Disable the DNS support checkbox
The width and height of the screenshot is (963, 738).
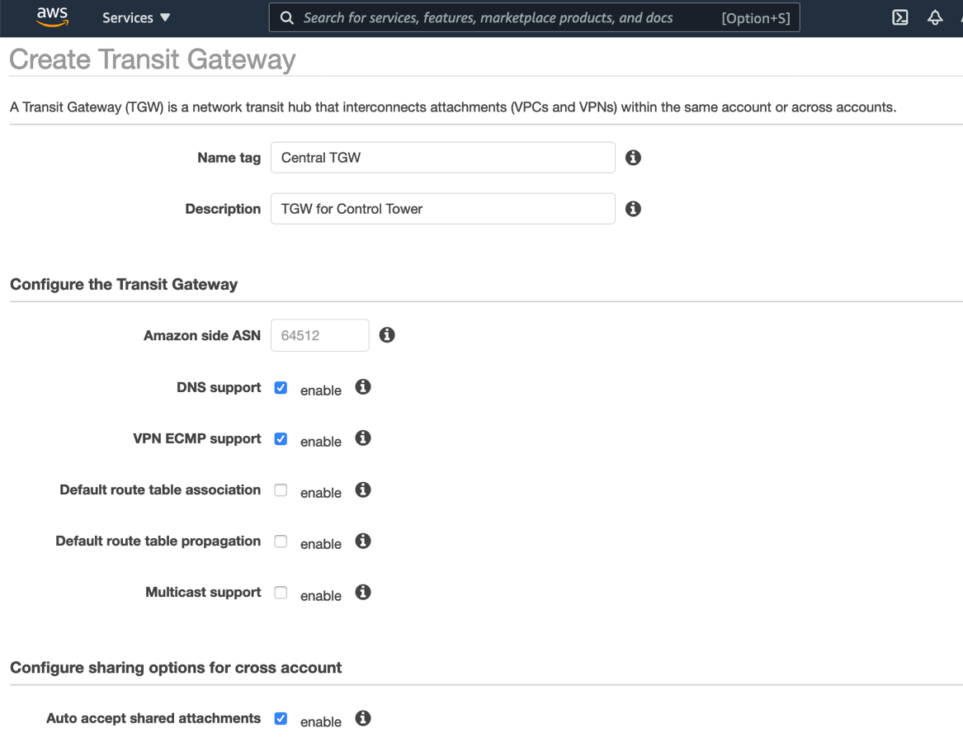tap(281, 386)
